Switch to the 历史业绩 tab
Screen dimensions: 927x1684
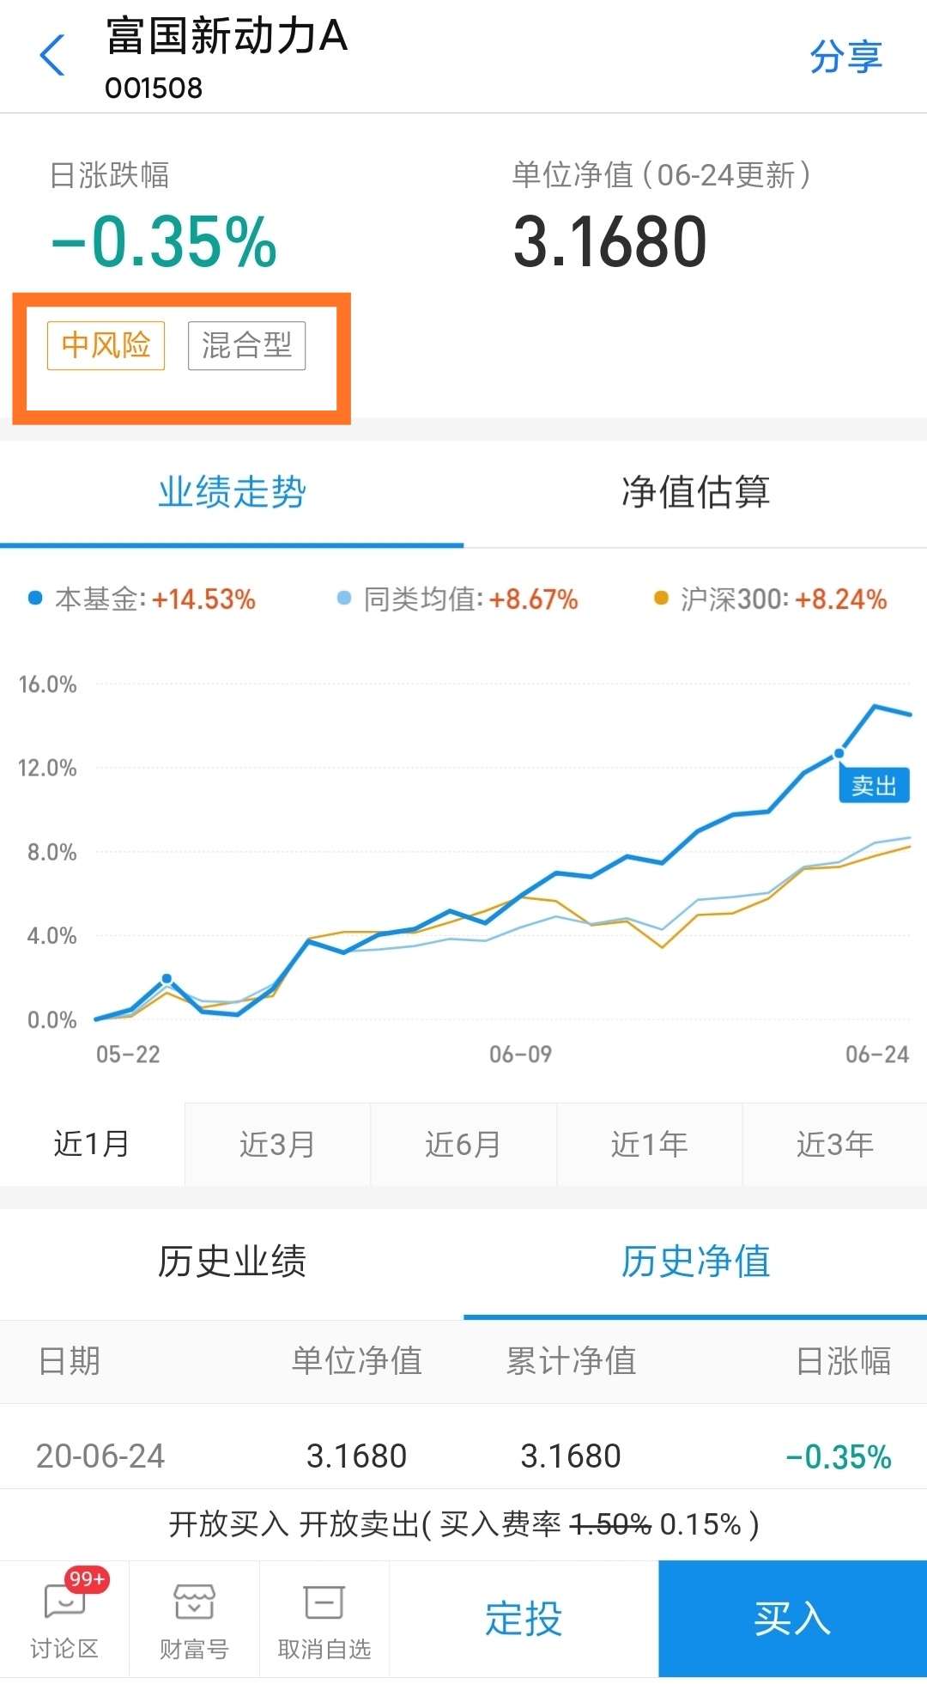[x=232, y=1262]
